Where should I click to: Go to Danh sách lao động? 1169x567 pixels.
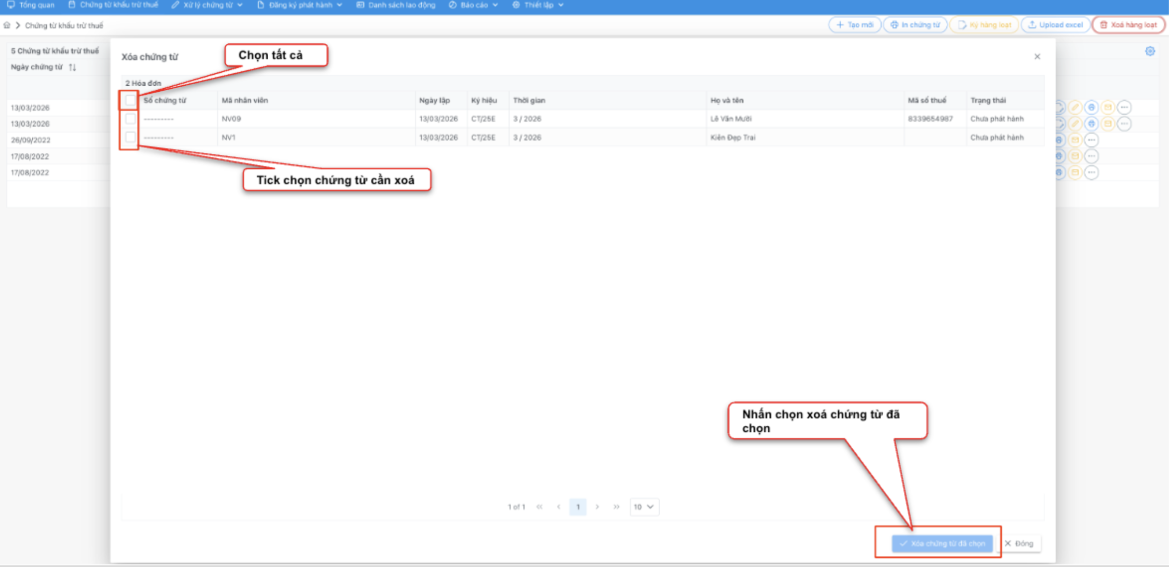[396, 5]
